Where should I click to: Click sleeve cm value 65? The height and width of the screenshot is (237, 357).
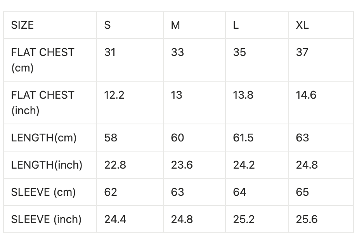point(302,192)
